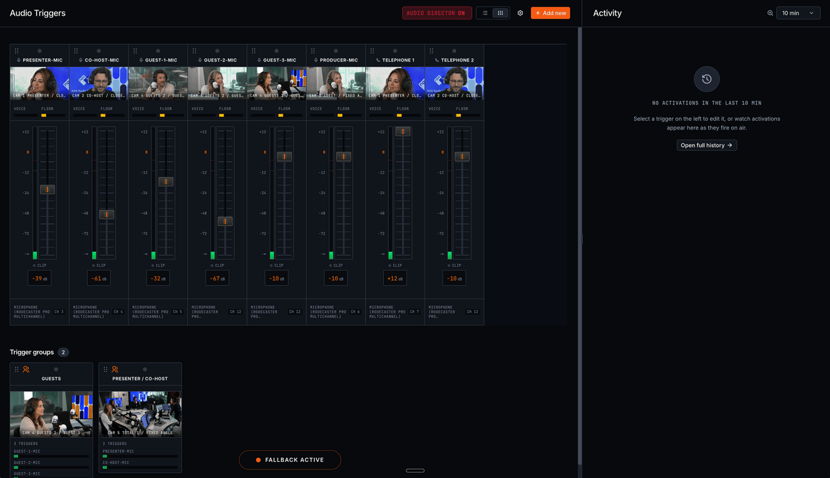Click the PRESENTER / CO-HOST group icon
This screenshot has width=830, height=478.
coord(115,369)
